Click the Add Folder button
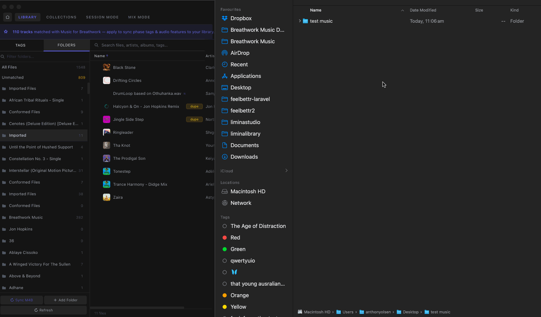 (x=65, y=300)
